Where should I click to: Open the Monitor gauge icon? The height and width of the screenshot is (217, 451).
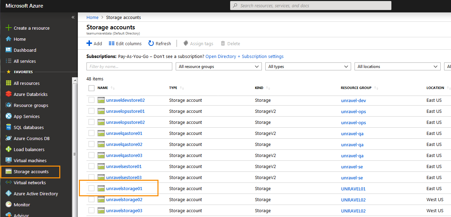pos(9,205)
